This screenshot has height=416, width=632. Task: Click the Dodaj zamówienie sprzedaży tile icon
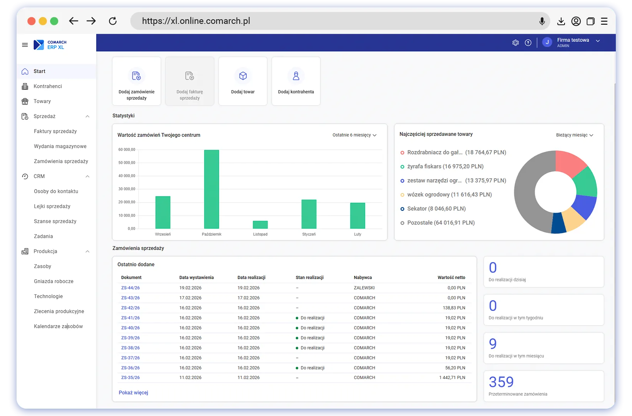point(136,76)
